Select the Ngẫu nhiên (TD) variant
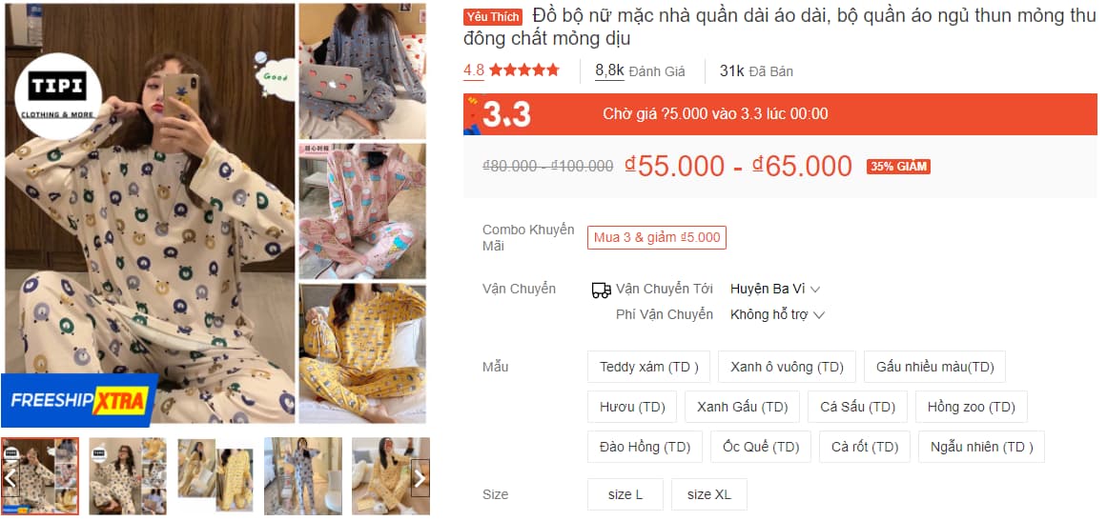Viewport: 1107px width, 521px height. point(981,447)
